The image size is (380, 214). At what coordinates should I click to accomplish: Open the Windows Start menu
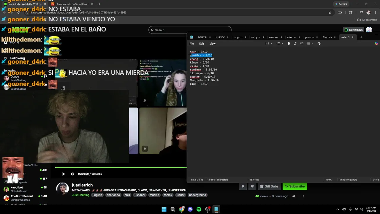(164, 209)
